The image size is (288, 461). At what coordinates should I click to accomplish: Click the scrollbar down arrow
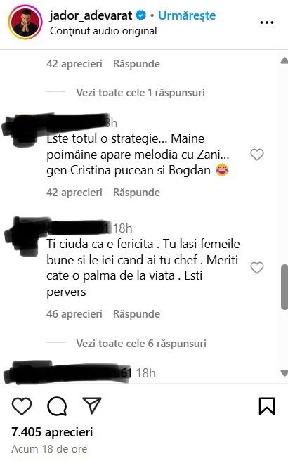pyautogui.click(x=284, y=373)
